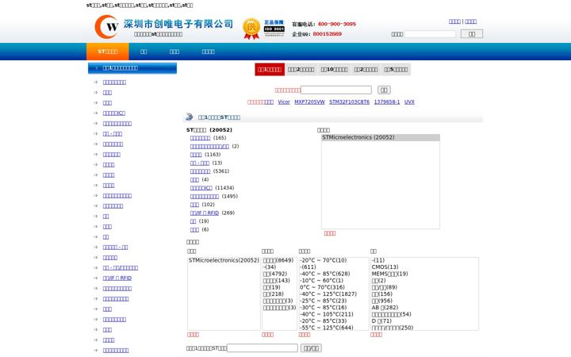Click the gold medal supplier badge
The height and width of the screenshot is (357, 571).
(x=251, y=29)
